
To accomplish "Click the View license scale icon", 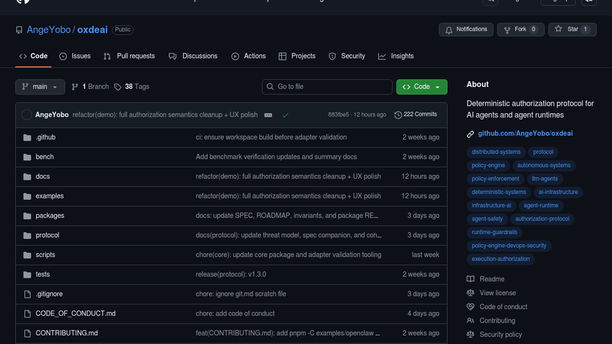I will 470,293.
